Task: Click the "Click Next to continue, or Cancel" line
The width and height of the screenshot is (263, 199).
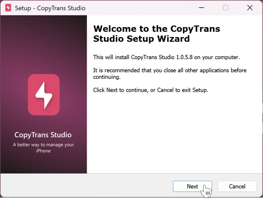Action: (151, 90)
